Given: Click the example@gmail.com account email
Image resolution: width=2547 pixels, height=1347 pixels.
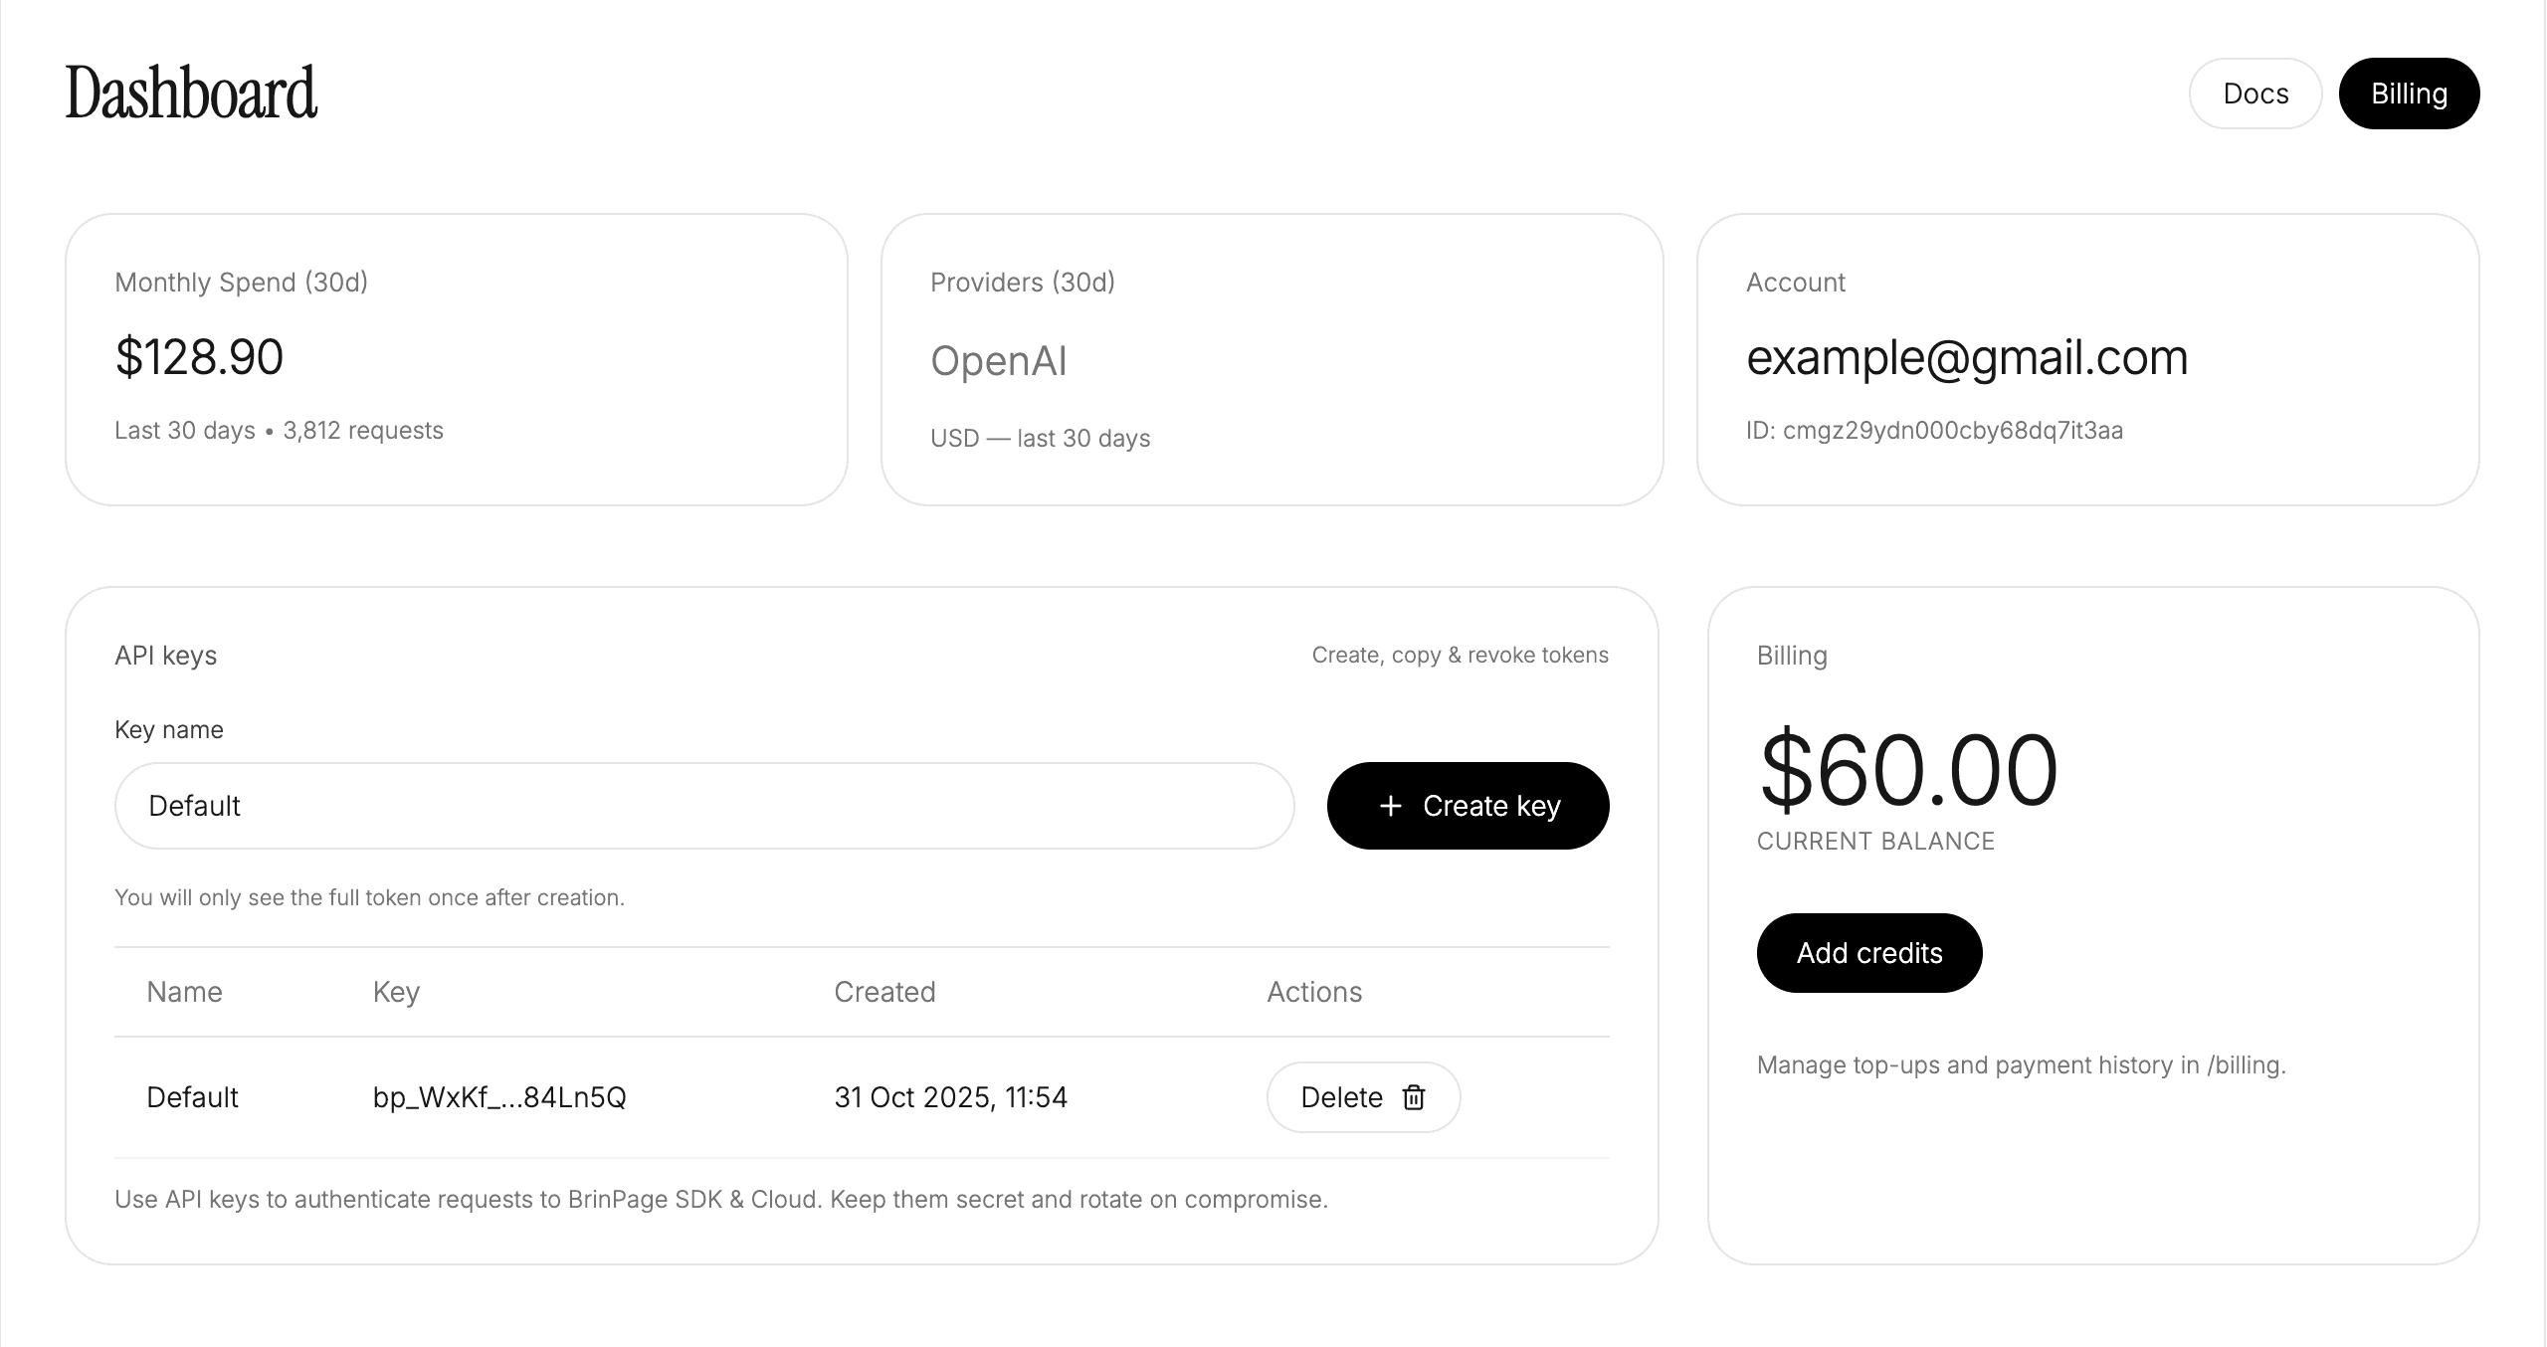Looking at the screenshot, I should pos(1967,357).
